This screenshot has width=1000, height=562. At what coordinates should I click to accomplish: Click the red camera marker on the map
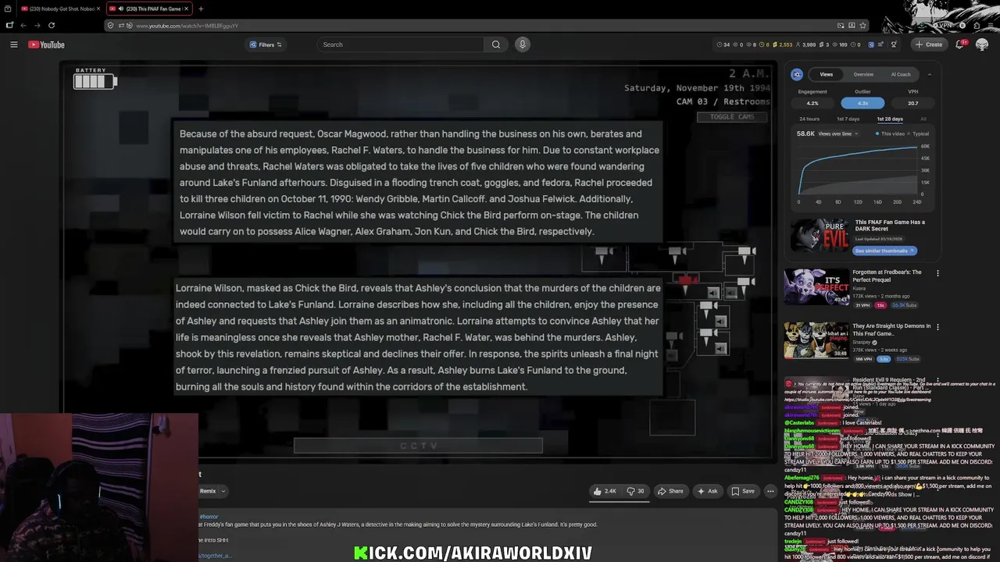[x=687, y=280]
